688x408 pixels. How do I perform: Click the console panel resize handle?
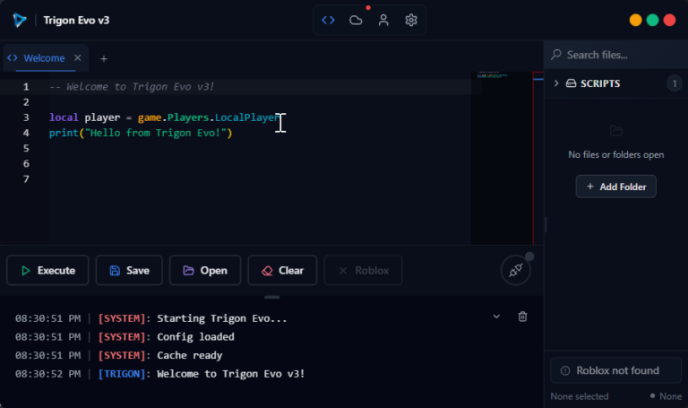(271, 297)
